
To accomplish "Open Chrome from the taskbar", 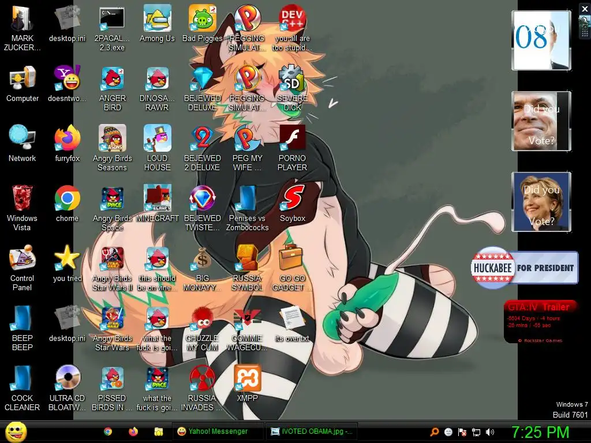I will (108, 431).
